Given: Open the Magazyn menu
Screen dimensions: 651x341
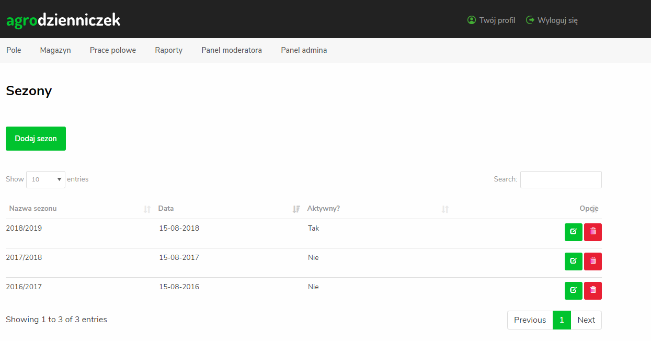Looking at the screenshot, I should tap(55, 50).
